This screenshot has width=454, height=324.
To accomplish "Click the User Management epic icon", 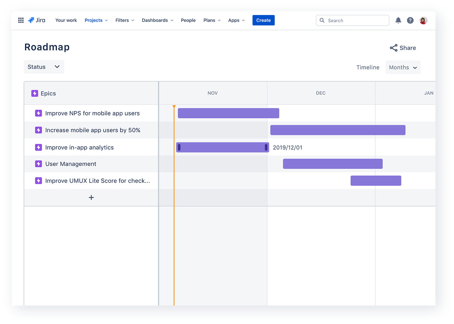I will pos(39,164).
